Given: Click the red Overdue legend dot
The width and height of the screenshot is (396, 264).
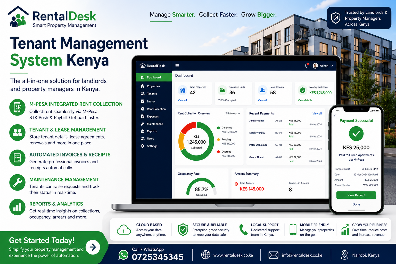Looking at the screenshot, I should pos(218,152).
